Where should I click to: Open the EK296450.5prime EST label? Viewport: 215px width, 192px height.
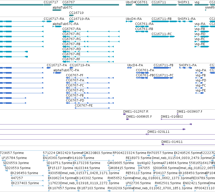click(24, 173)
